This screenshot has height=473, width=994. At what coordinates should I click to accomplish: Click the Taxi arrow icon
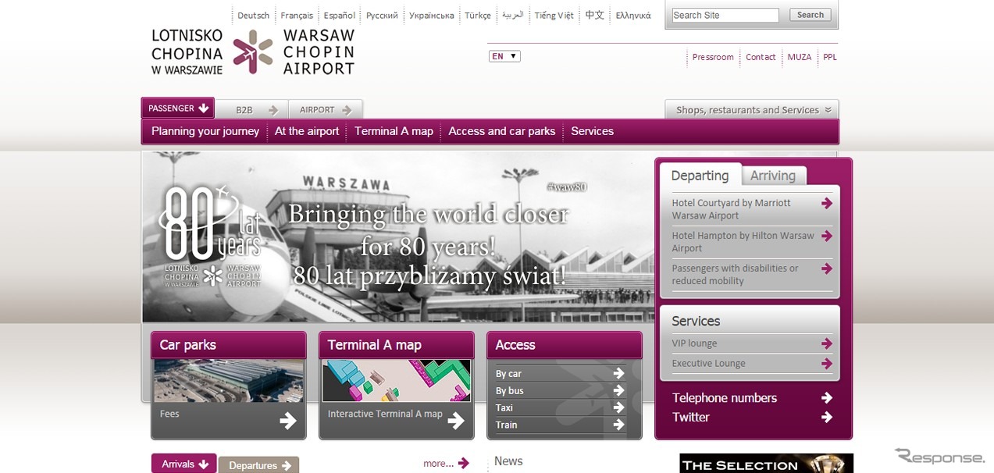point(619,407)
